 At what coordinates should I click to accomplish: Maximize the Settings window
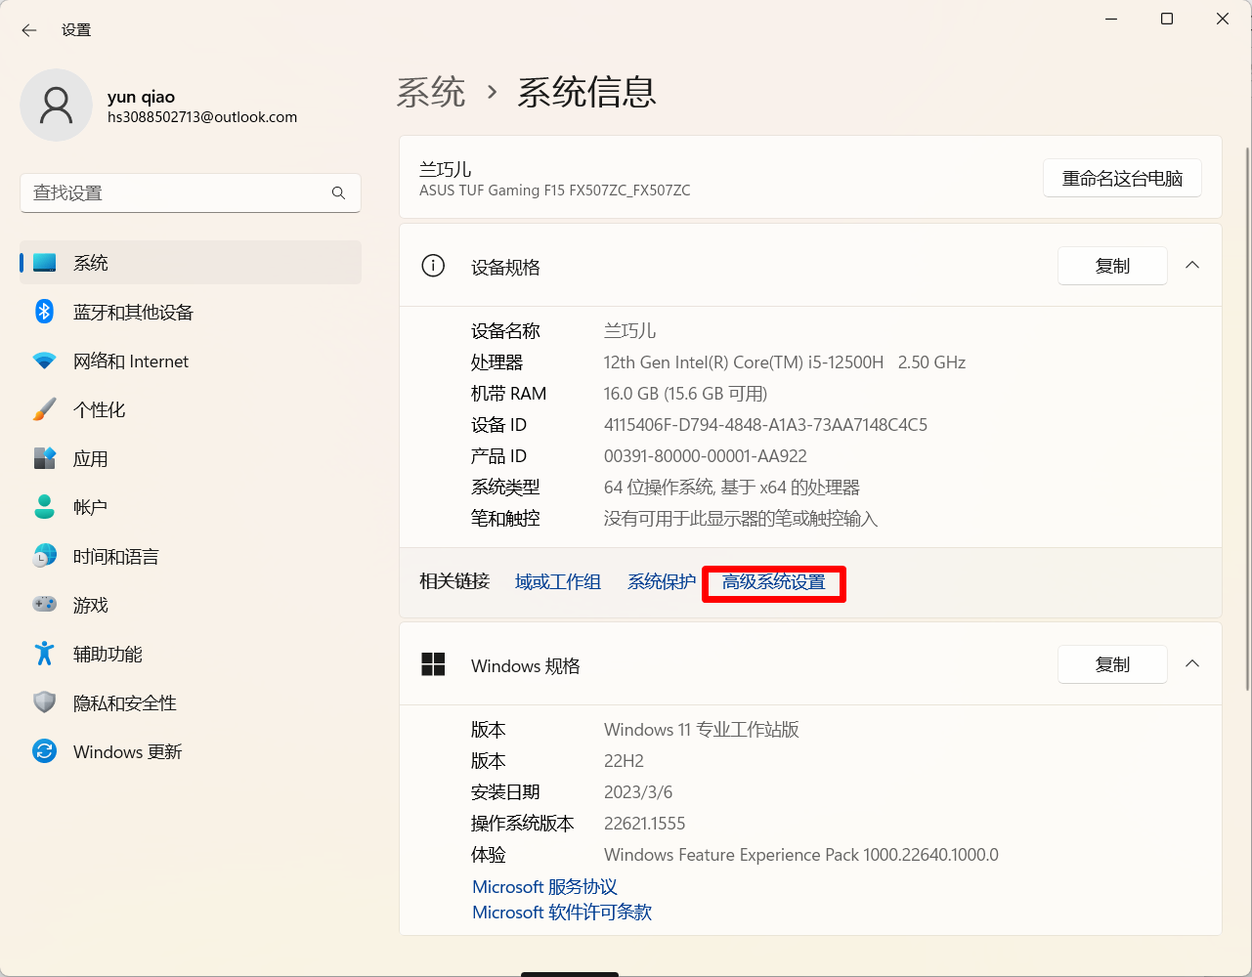point(1167,19)
